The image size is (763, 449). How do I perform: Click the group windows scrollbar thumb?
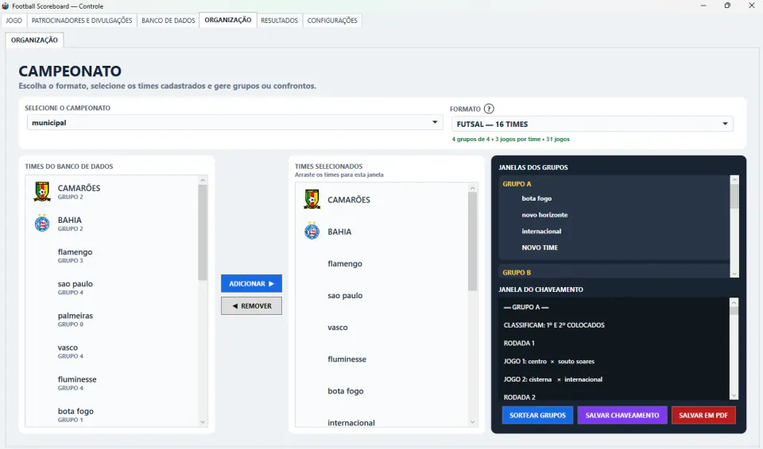coord(734,196)
